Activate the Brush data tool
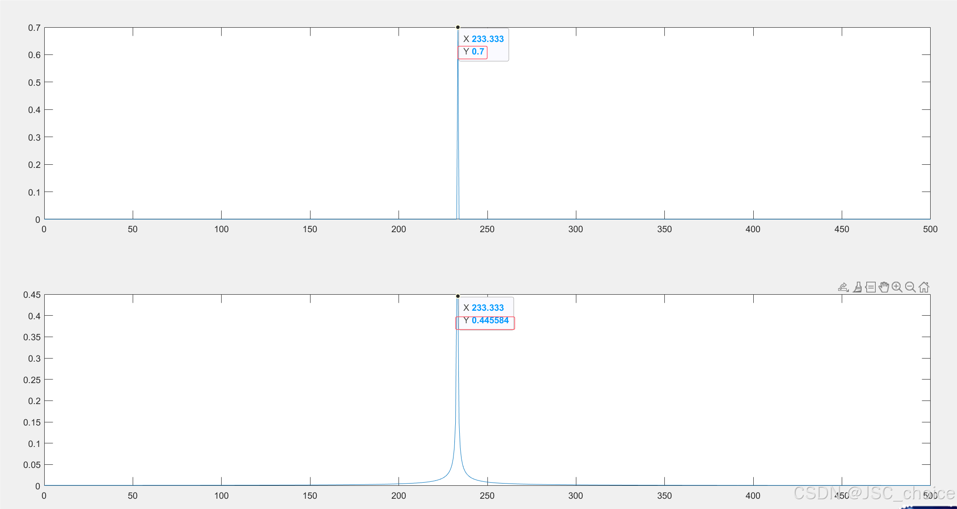Image resolution: width=957 pixels, height=509 pixels. (x=857, y=287)
